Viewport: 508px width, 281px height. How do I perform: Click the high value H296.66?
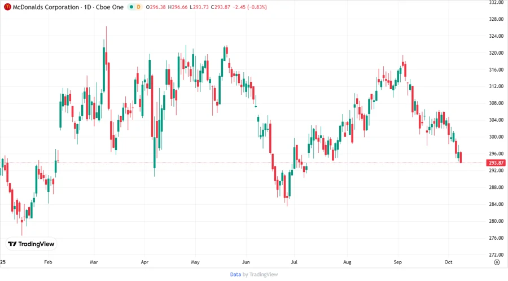coord(178,7)
